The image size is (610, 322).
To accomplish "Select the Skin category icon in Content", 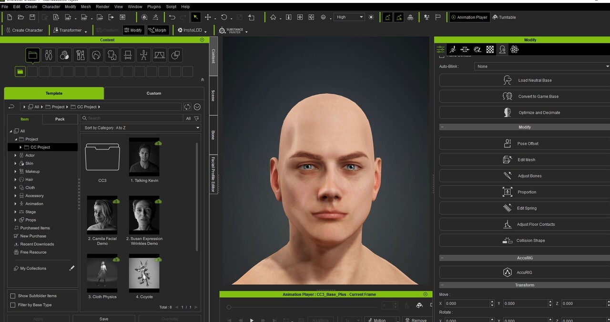I will (x=64, y=55).
